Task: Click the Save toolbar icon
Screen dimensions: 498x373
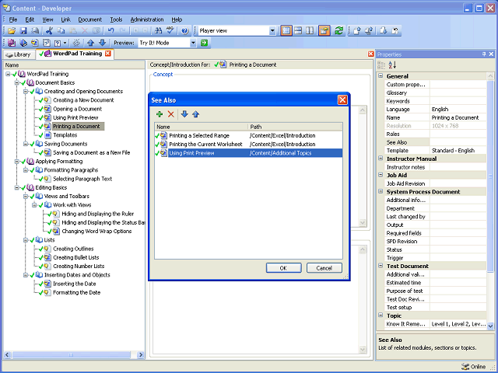Action: (23, 31)
